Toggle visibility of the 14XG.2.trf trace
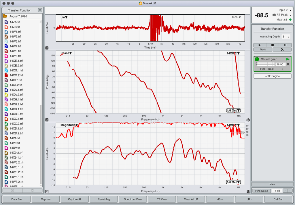The width and height of the screenshot is (295, 205). 6,75
